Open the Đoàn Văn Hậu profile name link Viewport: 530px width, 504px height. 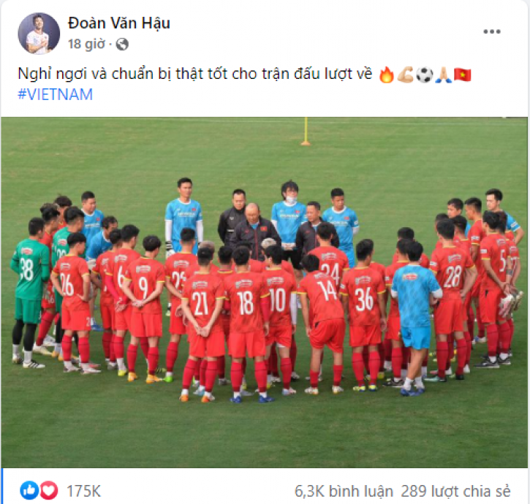tap(119, 23)
